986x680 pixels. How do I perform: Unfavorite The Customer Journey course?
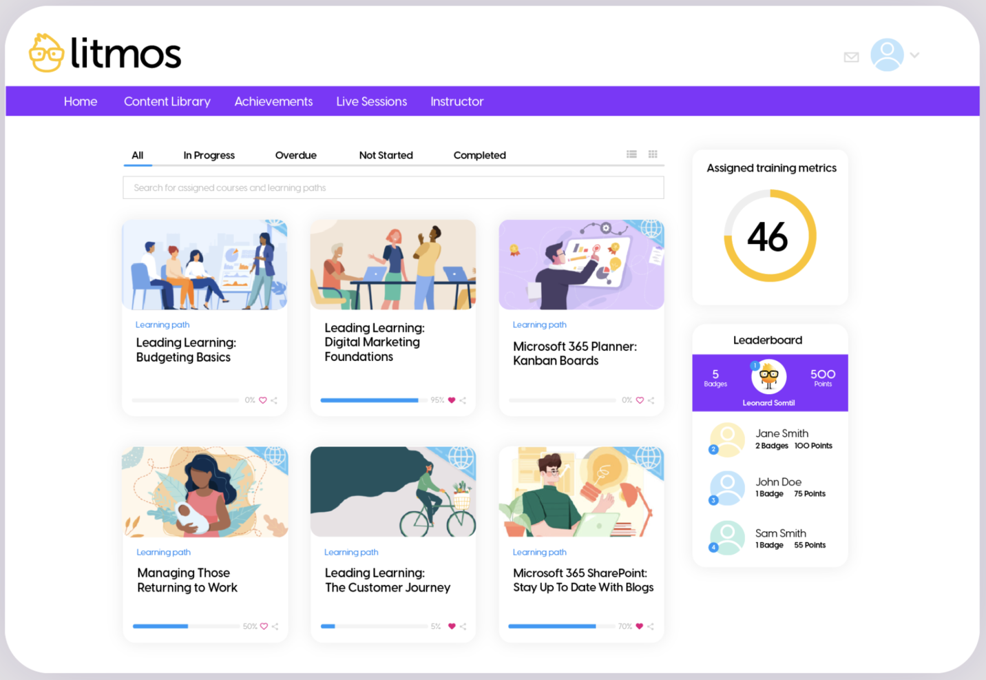[x=452, y=626]
